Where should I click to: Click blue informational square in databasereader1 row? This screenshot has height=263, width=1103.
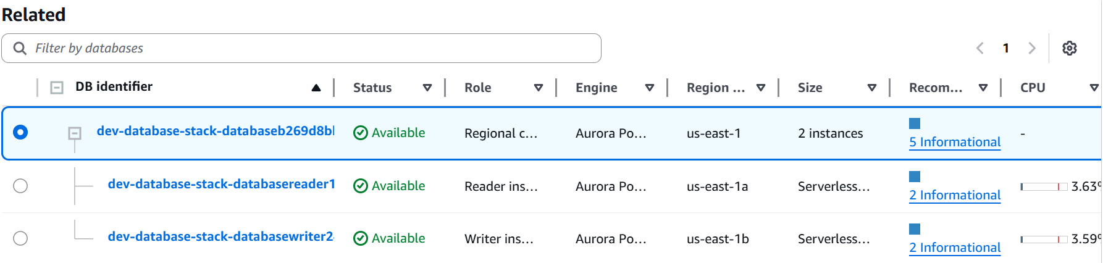point(915,177)
